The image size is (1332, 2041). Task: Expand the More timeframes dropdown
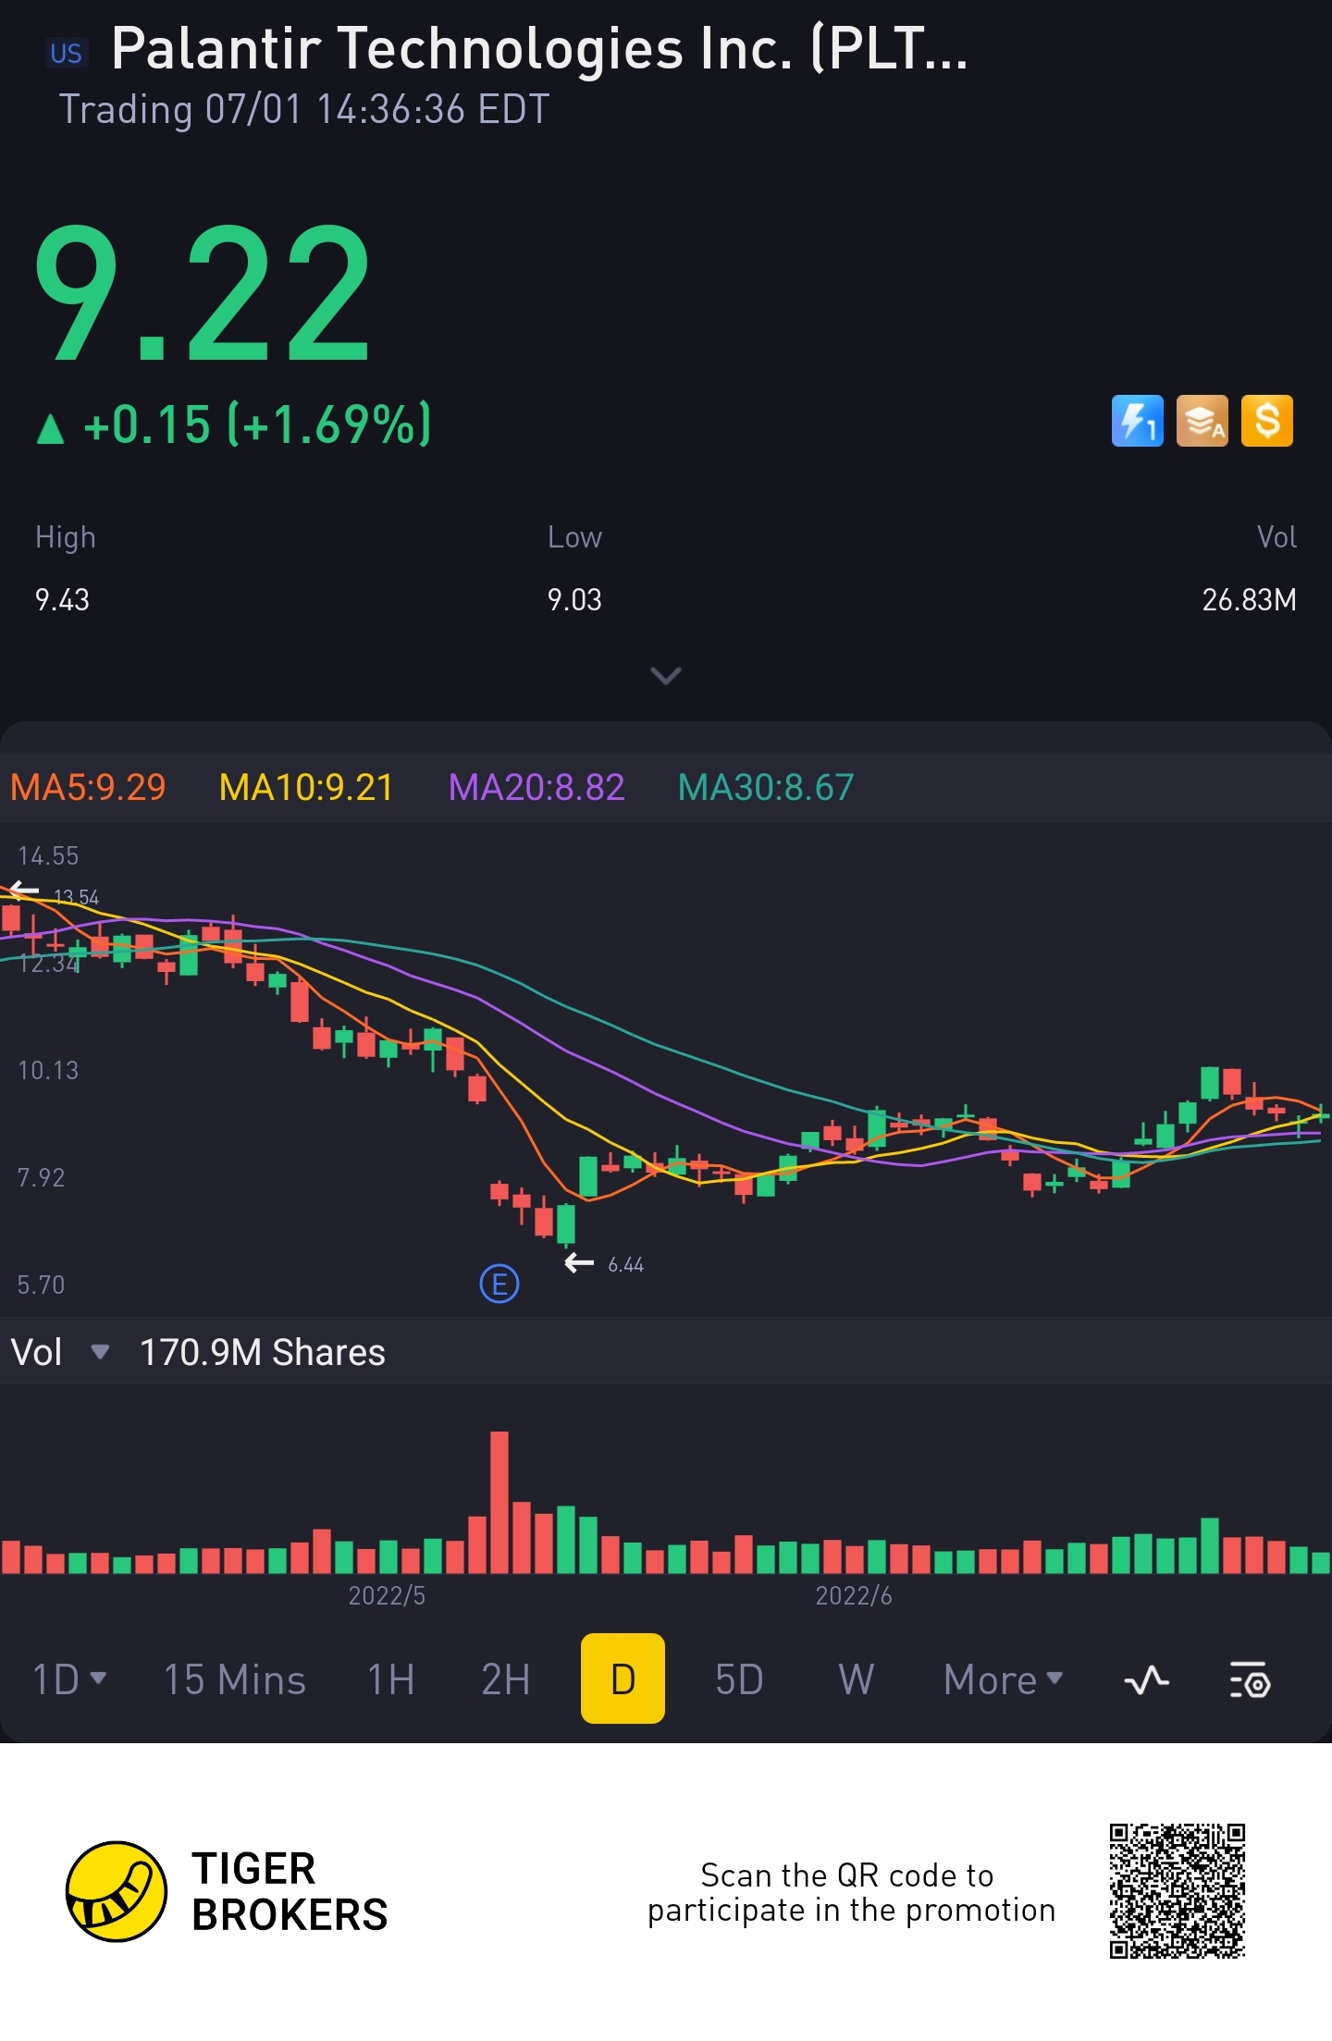(x=1004, y=1679)
